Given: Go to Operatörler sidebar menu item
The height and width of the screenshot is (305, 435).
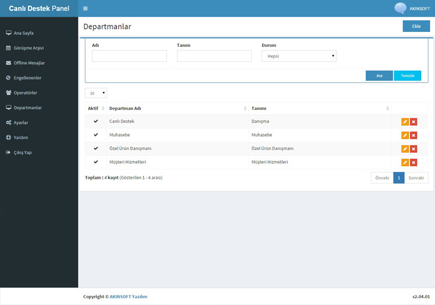Looking at the screenshot, I should [26, 93].
